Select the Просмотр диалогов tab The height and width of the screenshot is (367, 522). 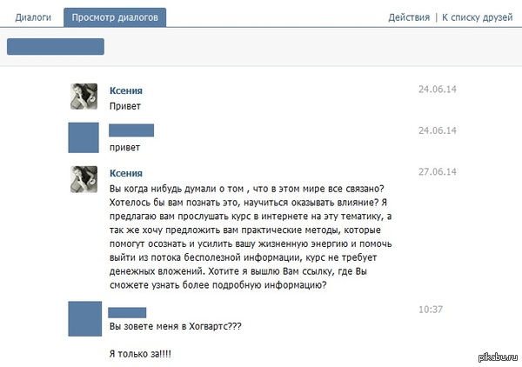[115, 17]
